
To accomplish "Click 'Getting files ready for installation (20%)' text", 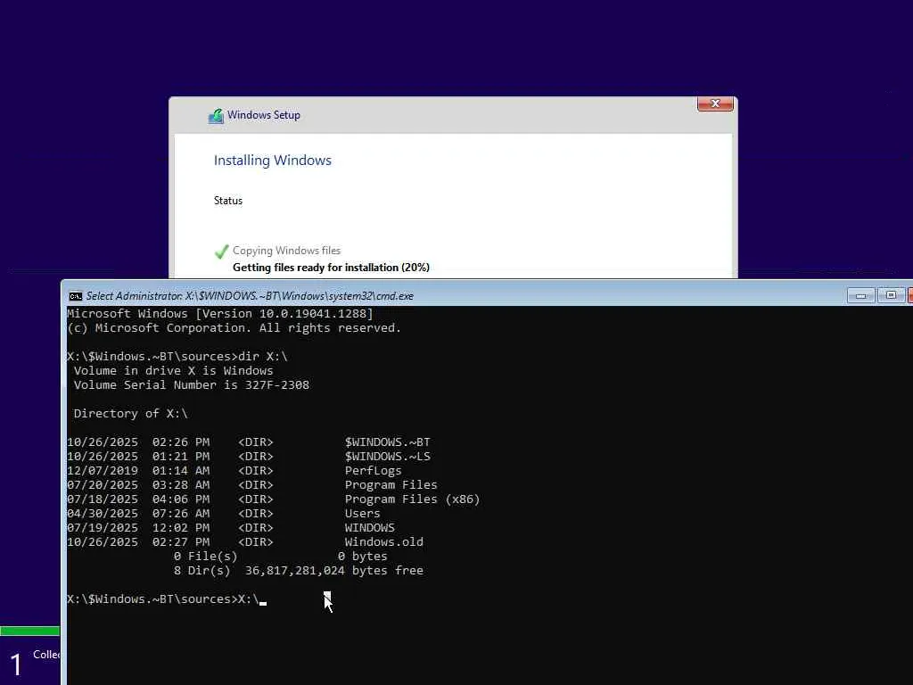I will click(332, 268).
